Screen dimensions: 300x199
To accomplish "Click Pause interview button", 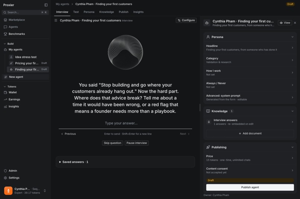I will click(137, 143).
